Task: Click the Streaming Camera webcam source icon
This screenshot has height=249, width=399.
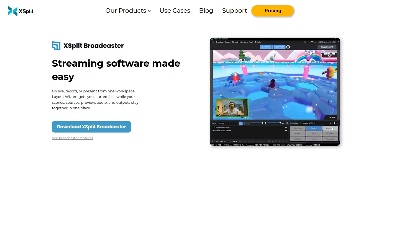Action: (214, 127)
